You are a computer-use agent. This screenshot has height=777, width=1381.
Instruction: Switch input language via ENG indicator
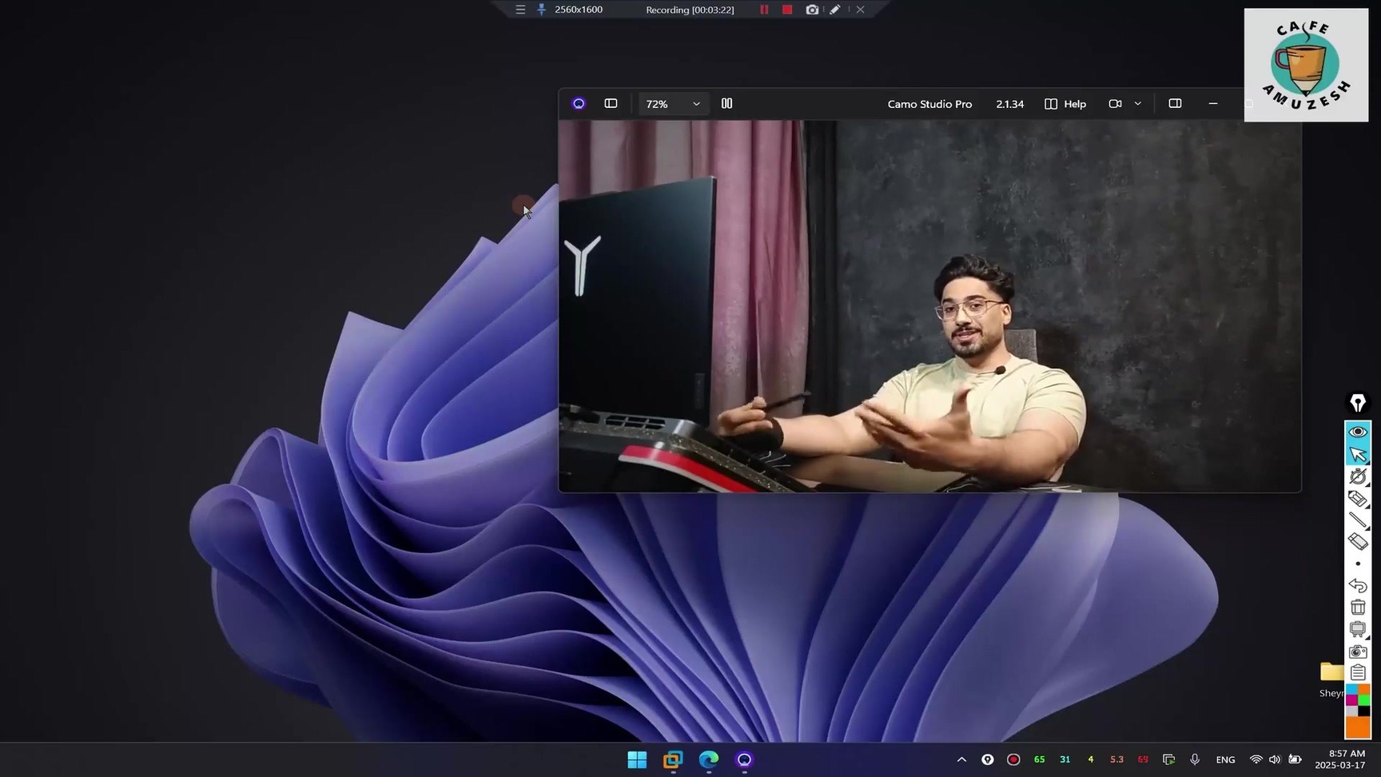click(1225, 759)
